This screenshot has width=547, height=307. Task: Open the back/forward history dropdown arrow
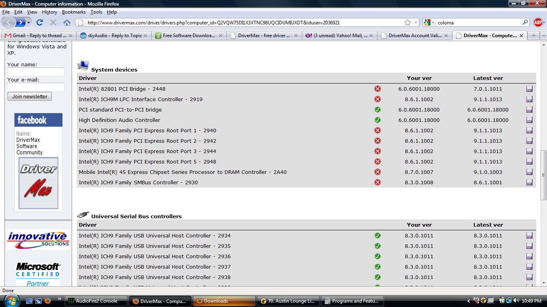pos(28,23)
